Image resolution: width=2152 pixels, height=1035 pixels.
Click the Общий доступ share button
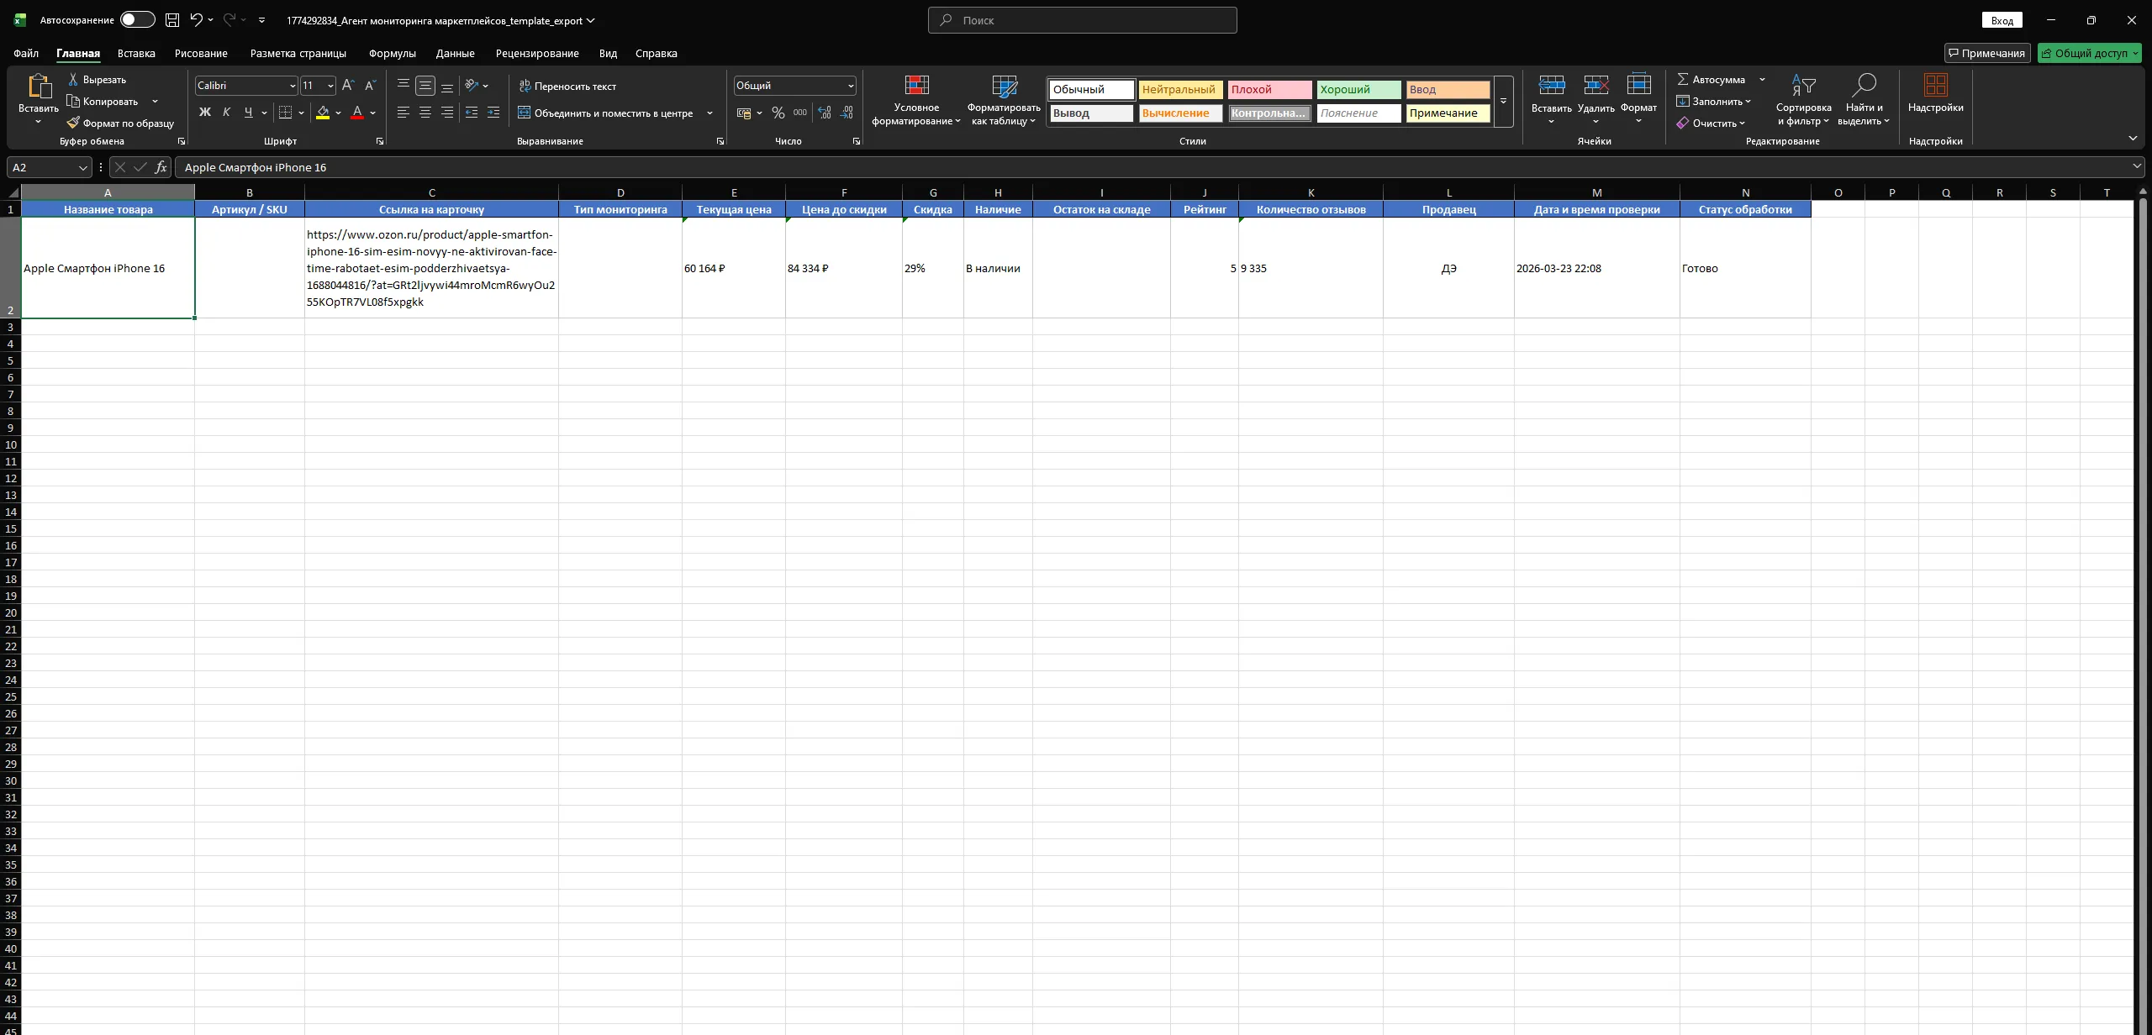pyautogui.click(x=2089, y=53)
